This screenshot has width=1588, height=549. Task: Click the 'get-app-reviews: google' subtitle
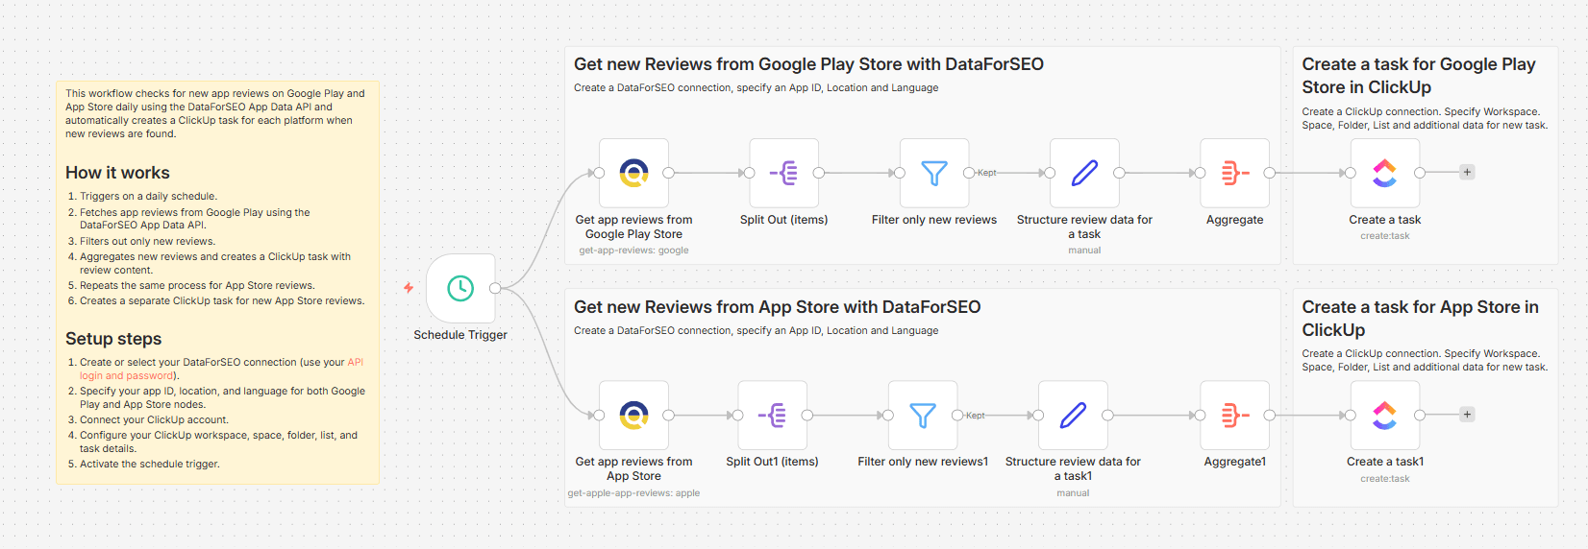pyautogui.click(x=633, y=251)
